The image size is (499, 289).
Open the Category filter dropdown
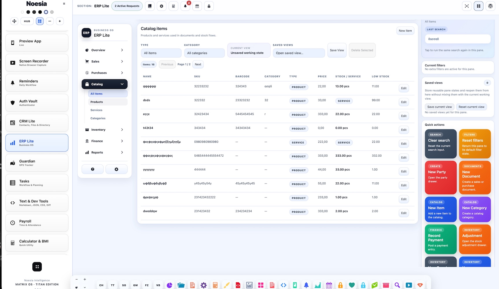click(204, 53)
